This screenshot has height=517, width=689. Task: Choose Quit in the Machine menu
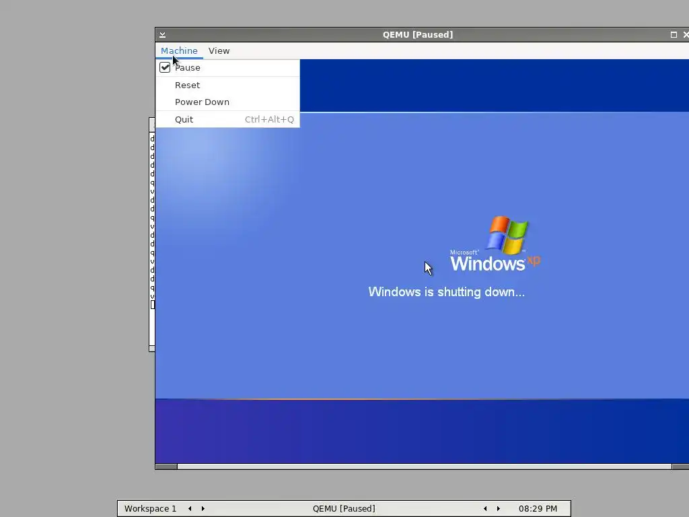[x=227, y=119]
